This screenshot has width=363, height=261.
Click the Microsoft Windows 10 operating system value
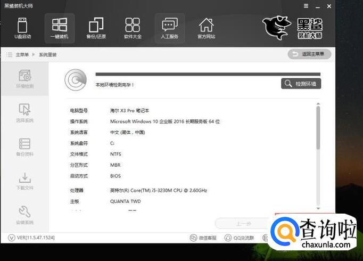click(x=165, y=121)
